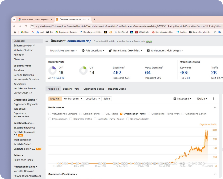This screenshot has height=179, width=223.
Task: Click the browser back arrow
Action: coord(14,26)
